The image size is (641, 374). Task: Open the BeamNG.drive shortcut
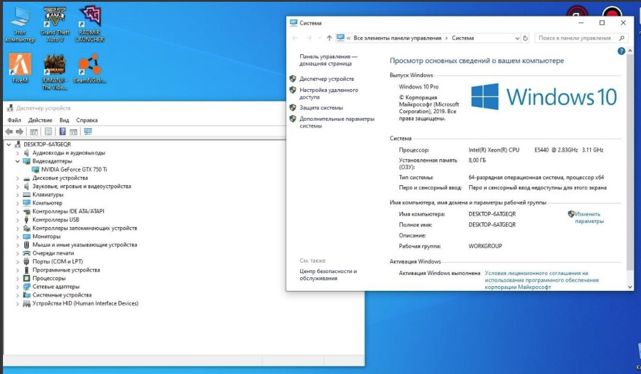(x=90, y=68)
